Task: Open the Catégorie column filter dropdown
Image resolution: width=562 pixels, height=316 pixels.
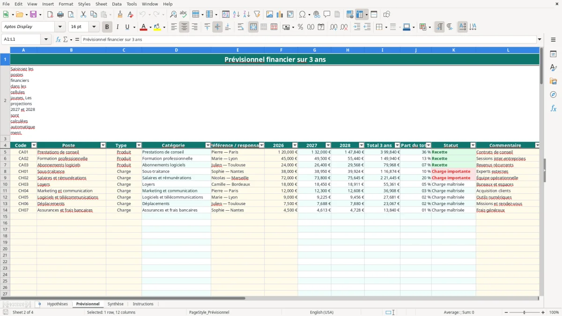Action: pos(208,146)
